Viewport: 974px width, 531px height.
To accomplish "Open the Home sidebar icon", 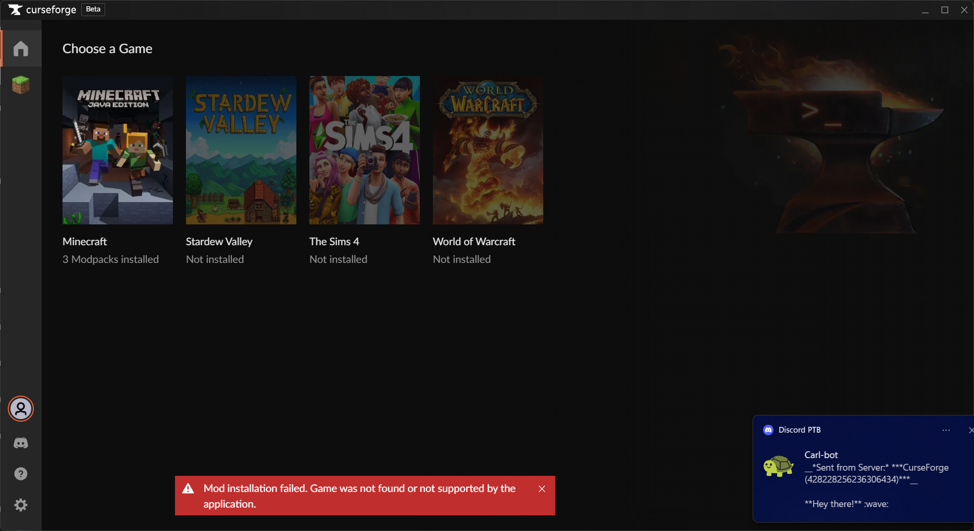I will click(x=21, y=48).
